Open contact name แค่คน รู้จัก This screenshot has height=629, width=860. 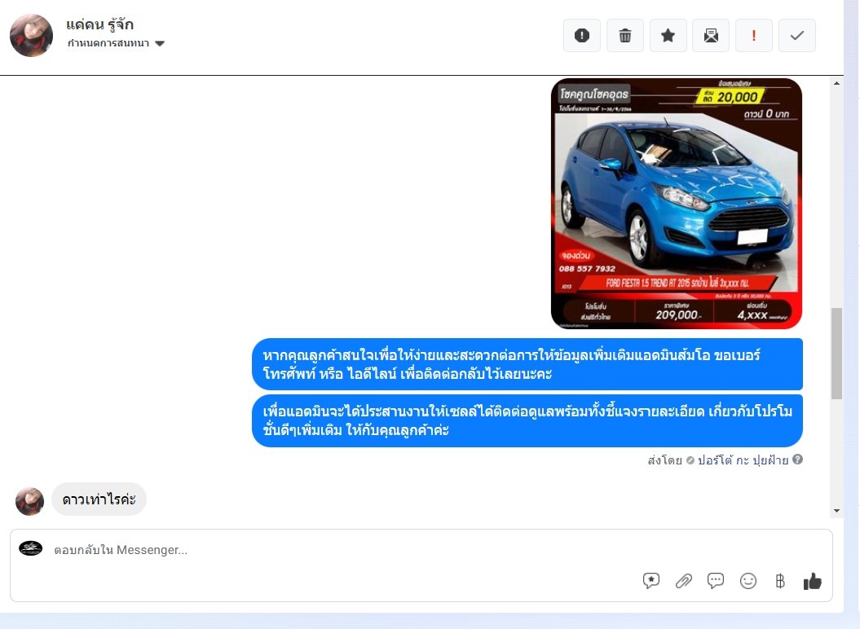(99, 24)
